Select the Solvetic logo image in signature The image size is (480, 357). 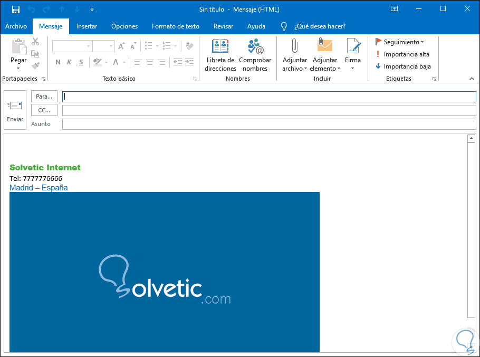coord(165,272)
